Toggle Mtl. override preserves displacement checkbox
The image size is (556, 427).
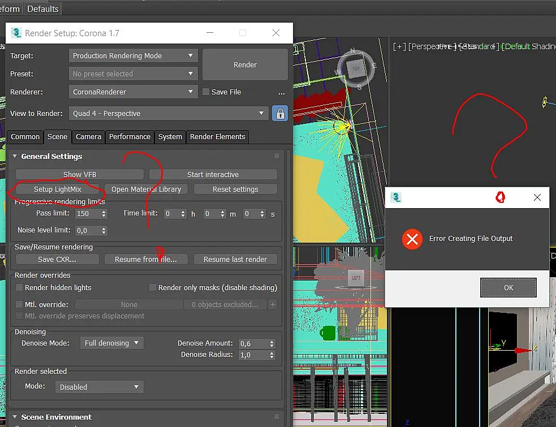click(x=19, y=316)
